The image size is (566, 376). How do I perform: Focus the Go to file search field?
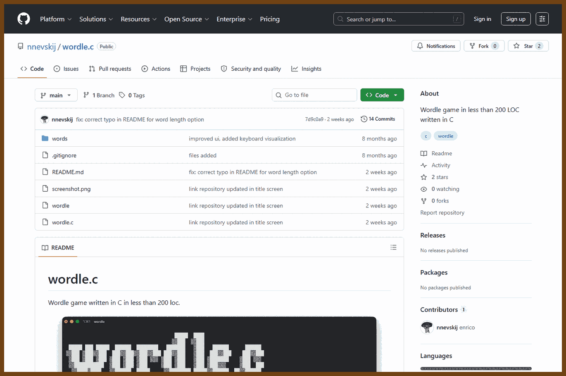[x=314, y=95]
